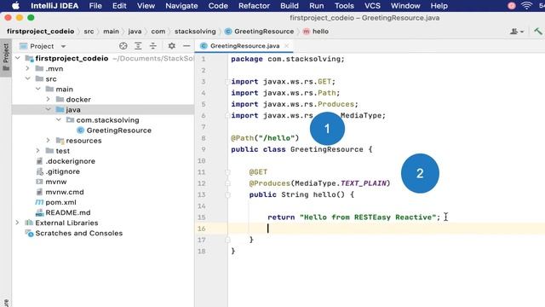Click the fold toggle at line 17 closing brace
Viewport: 545px width, 307px height.
227,240
